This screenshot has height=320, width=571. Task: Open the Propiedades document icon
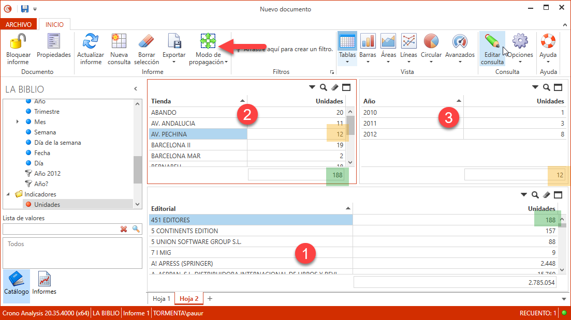pyautogui.click(x=53, y=41)
